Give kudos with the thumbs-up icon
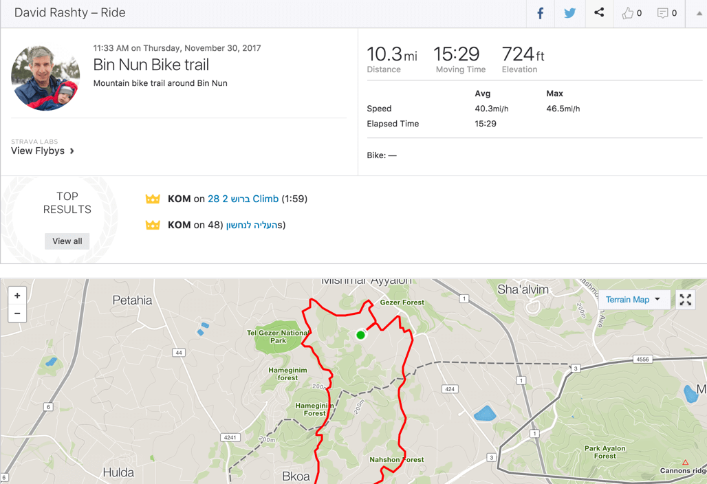This screenshot has height=484, width=707. point(628,13)
